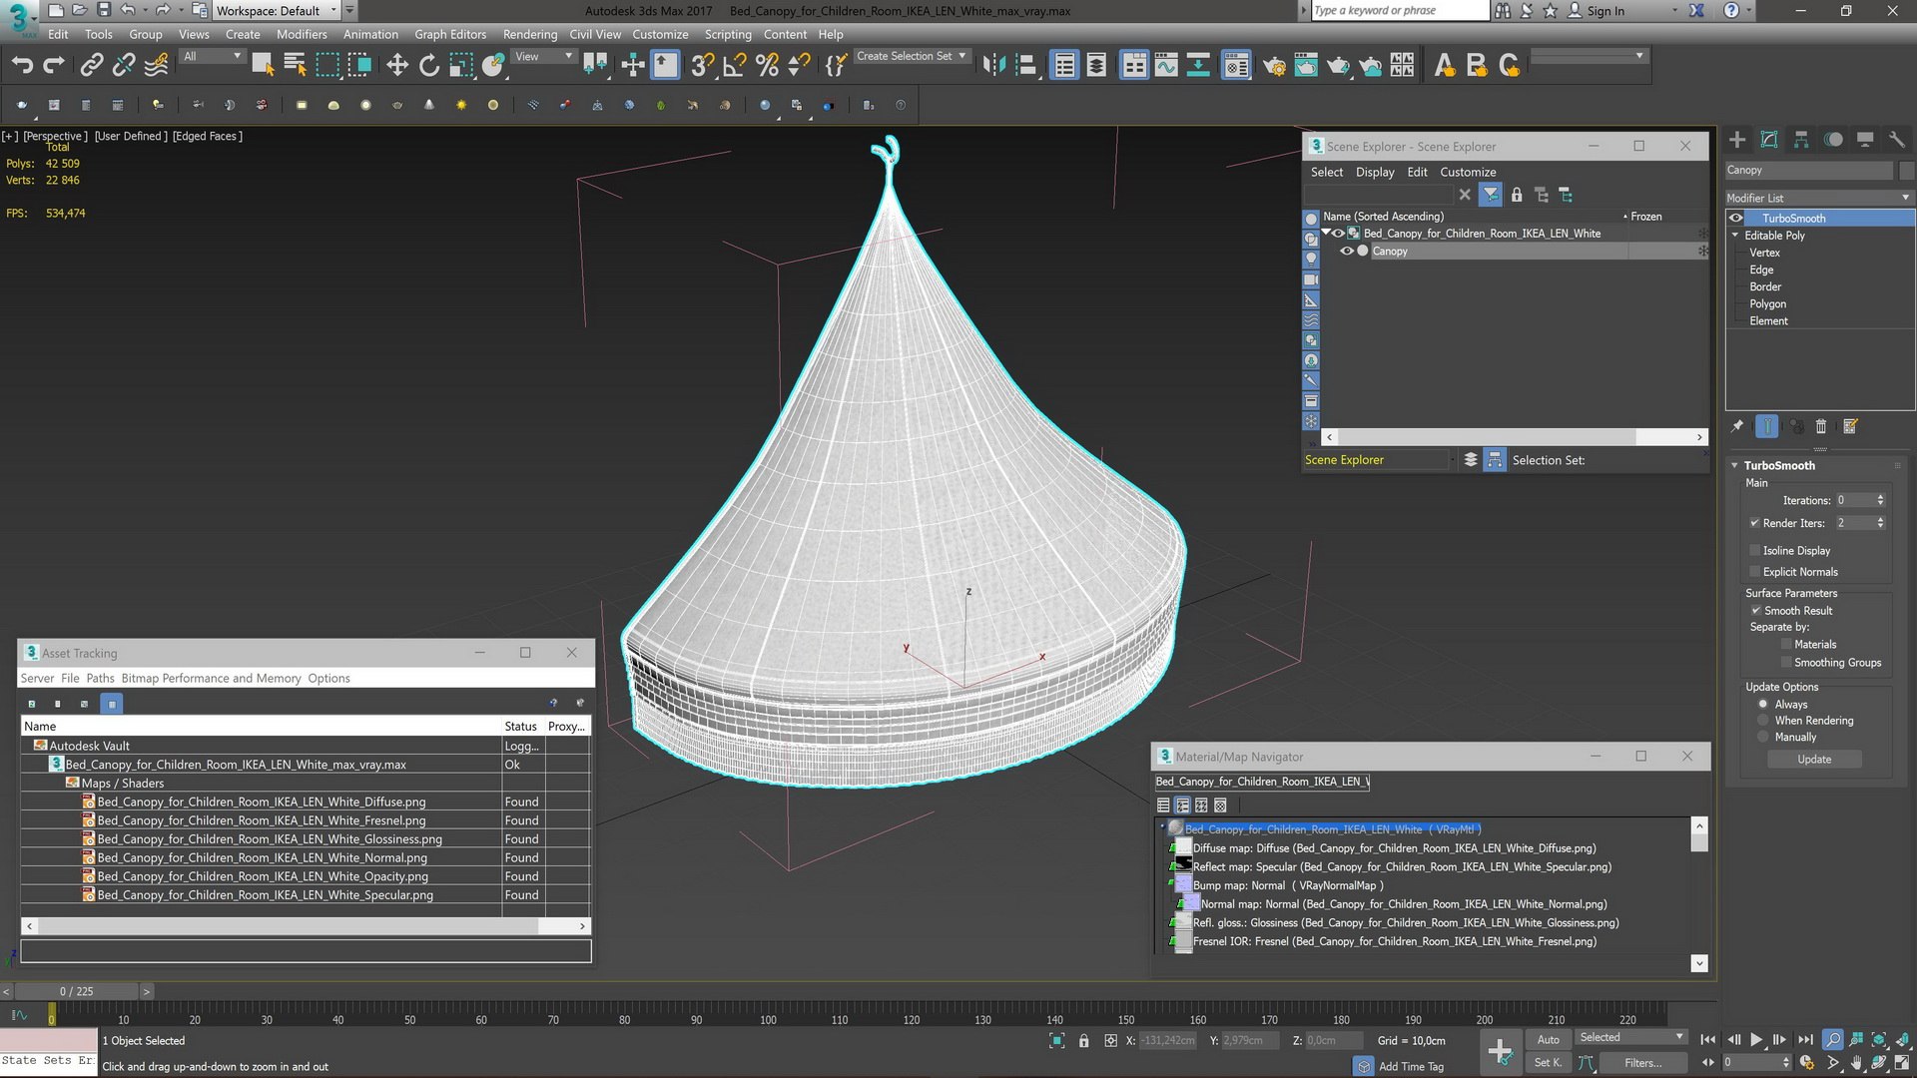This screenshot has height=1078, width=1917.
Task: Open the Modifier List dropdown
Action: point(1819,198)
